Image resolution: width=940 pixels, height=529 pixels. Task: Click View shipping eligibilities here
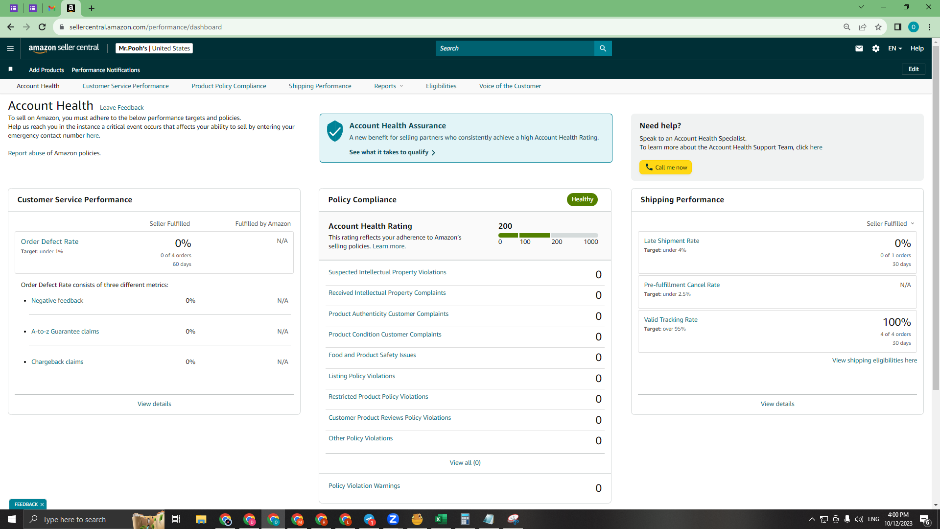(x=874, y=360)
